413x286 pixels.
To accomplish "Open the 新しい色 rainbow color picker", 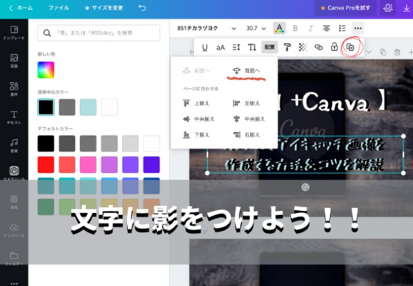I will (46, 70).
